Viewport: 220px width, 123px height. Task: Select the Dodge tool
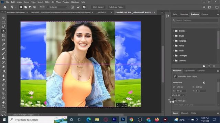point(3,80)
